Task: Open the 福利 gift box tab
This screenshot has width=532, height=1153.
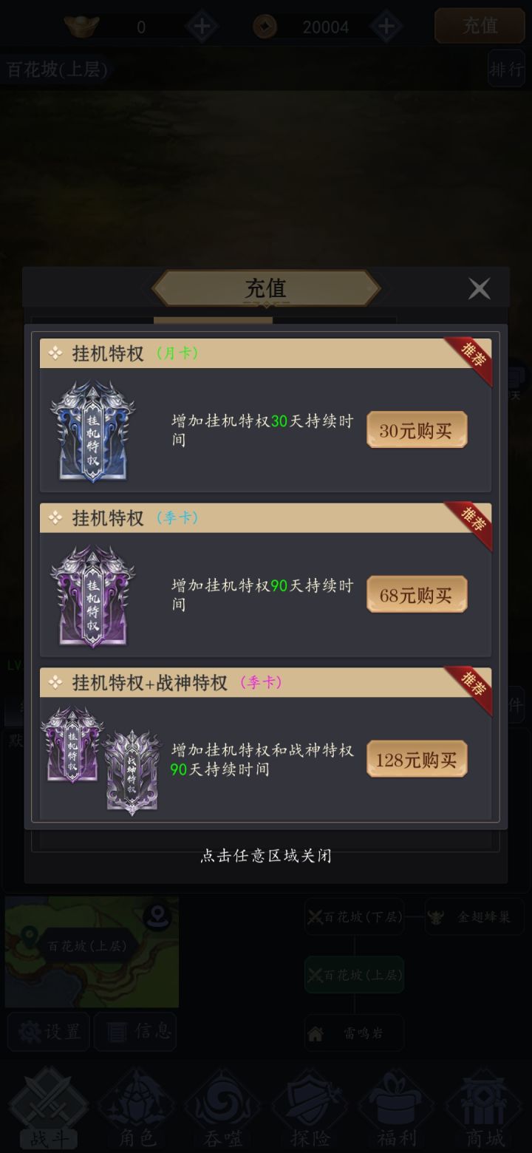Action: click(396, 1108)
